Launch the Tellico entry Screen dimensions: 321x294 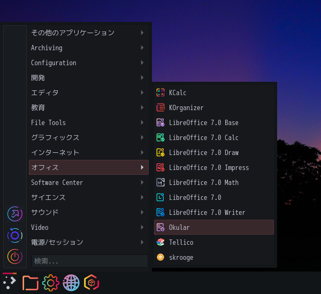(214, 242)
